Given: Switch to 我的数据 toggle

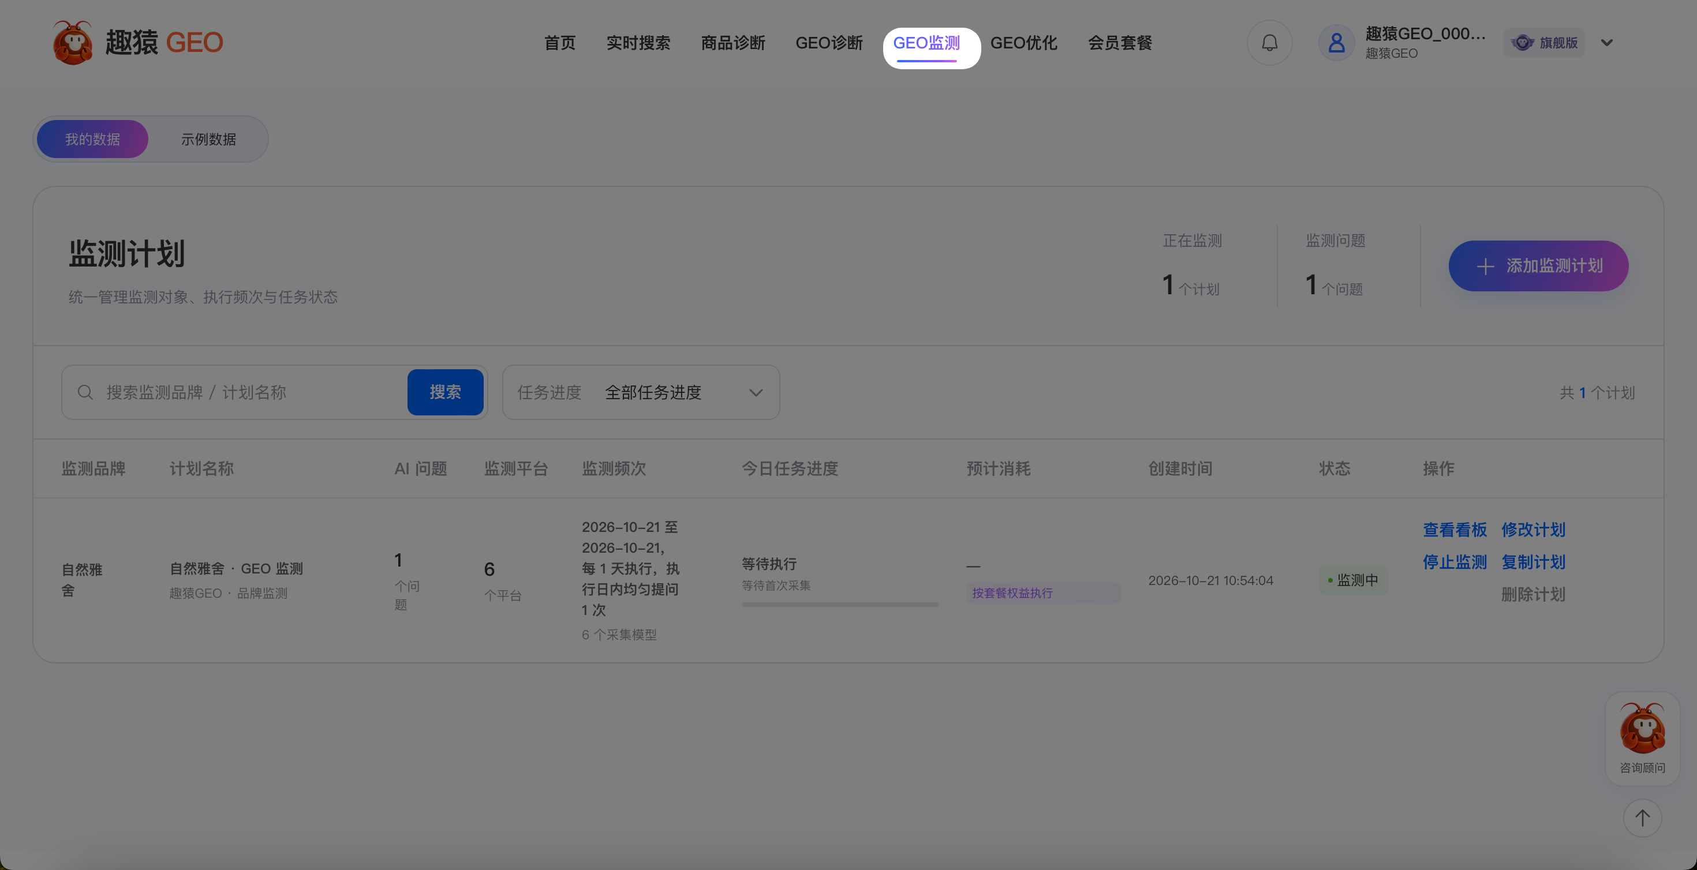Looking at the screenshot, I should click(92, 139).
